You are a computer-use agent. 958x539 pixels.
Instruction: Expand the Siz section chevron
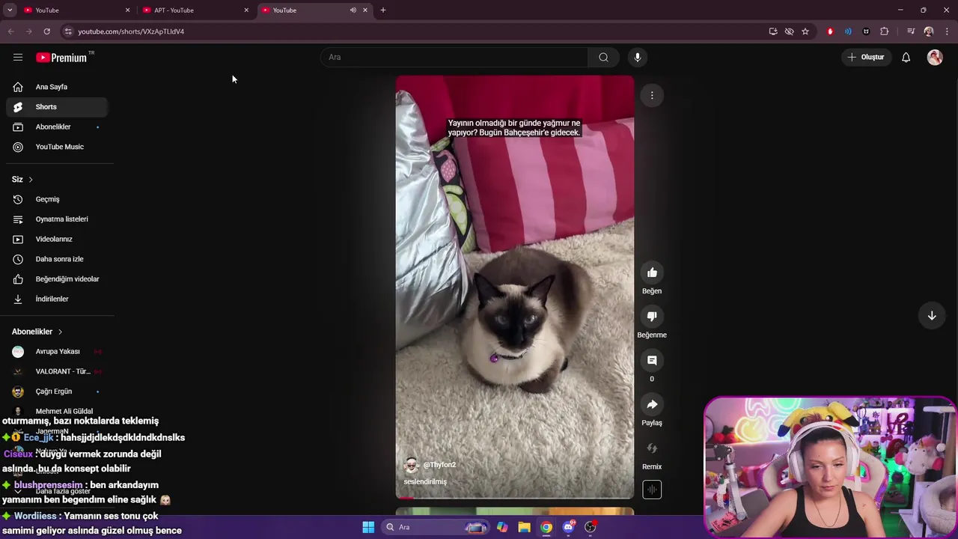coord(31,180)
